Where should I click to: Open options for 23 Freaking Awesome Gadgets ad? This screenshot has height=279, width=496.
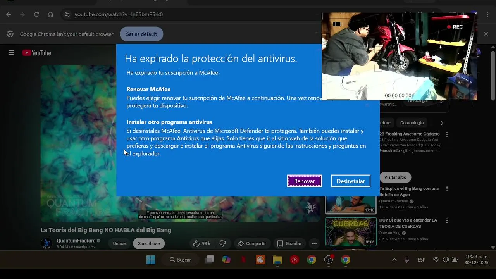tap(447, 134)
